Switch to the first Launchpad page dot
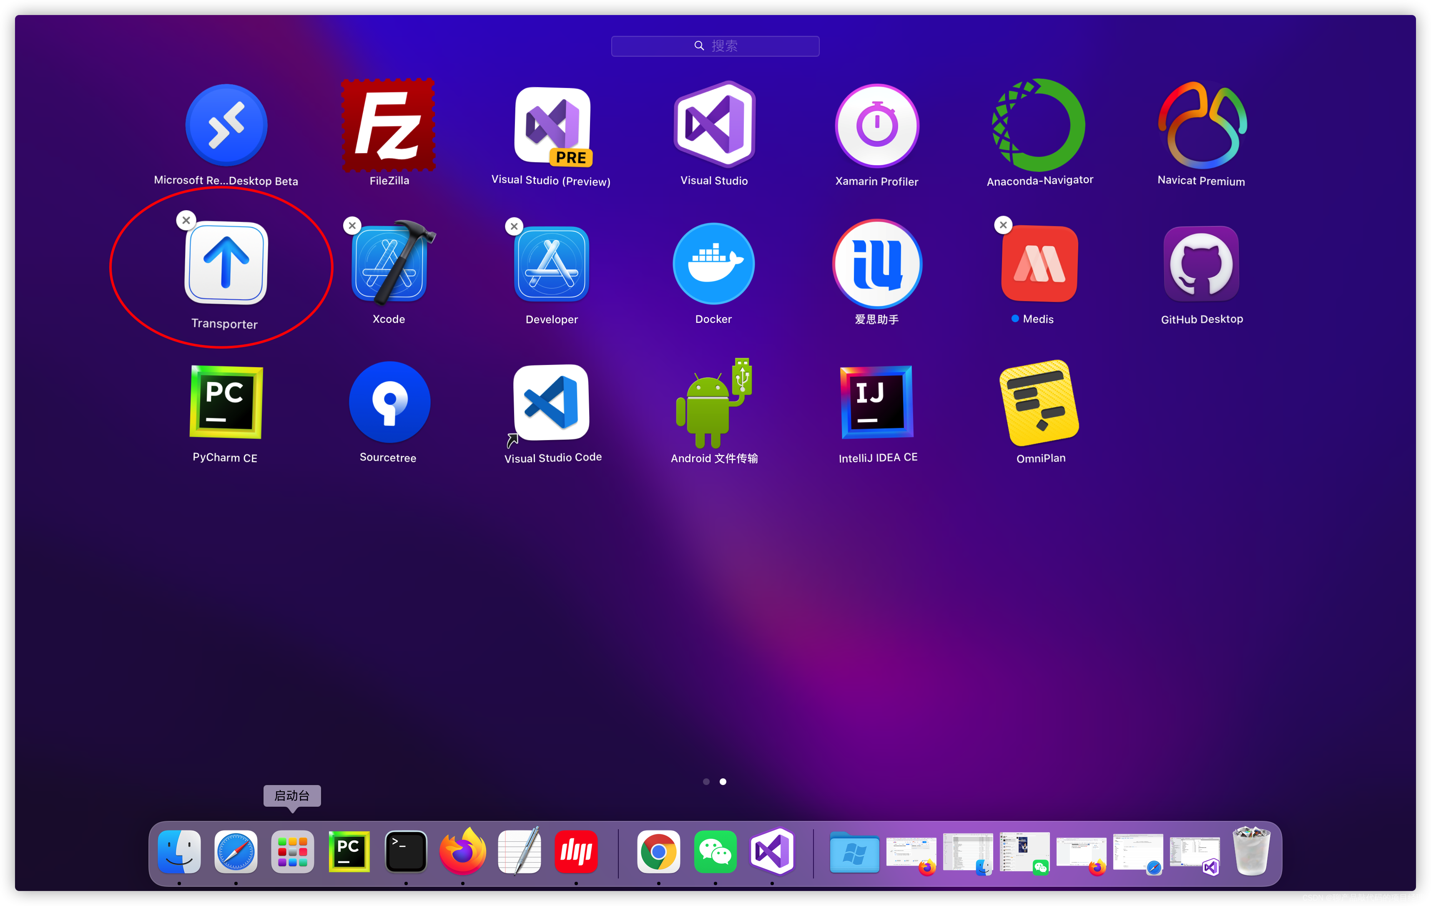This screenshot has height=906, width=1431. (706, 781)
